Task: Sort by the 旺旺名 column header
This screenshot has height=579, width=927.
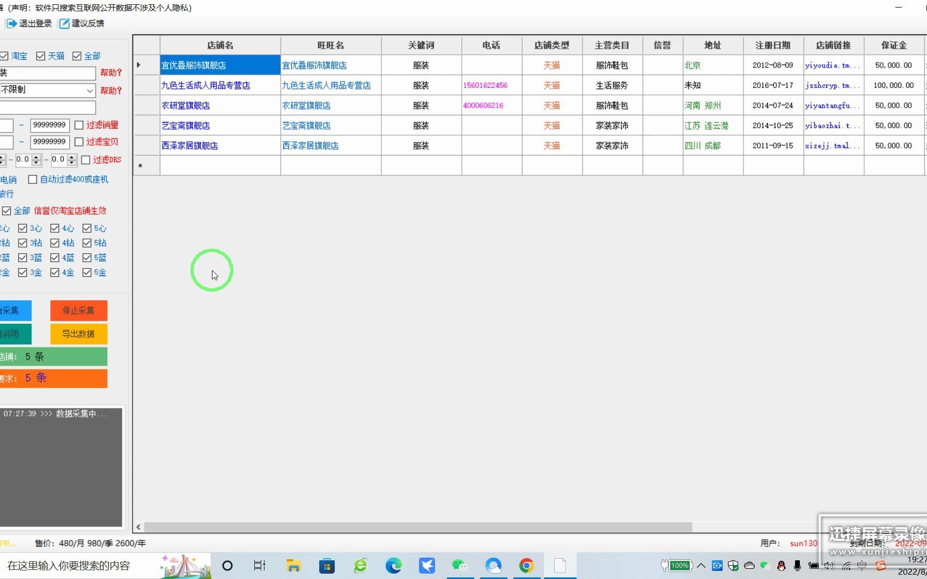Action: coord(330,45)
